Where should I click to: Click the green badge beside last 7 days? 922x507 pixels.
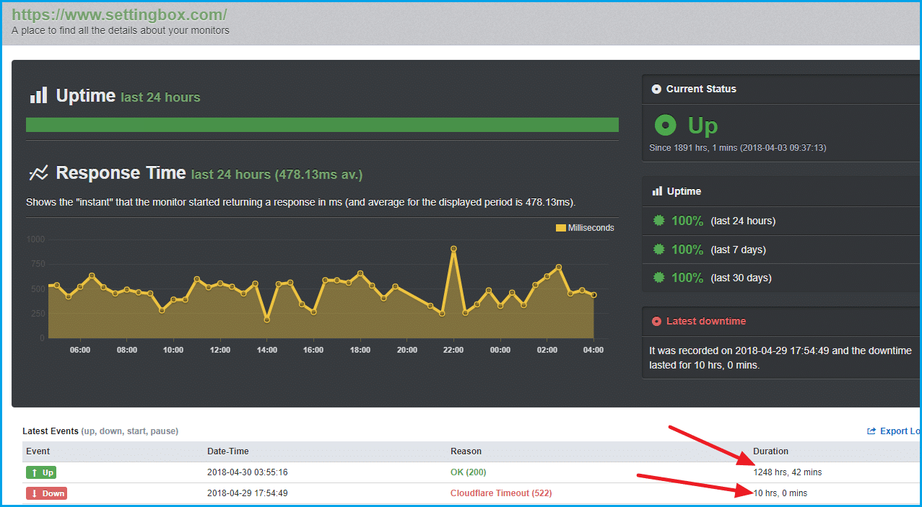(x=658, y=250)
